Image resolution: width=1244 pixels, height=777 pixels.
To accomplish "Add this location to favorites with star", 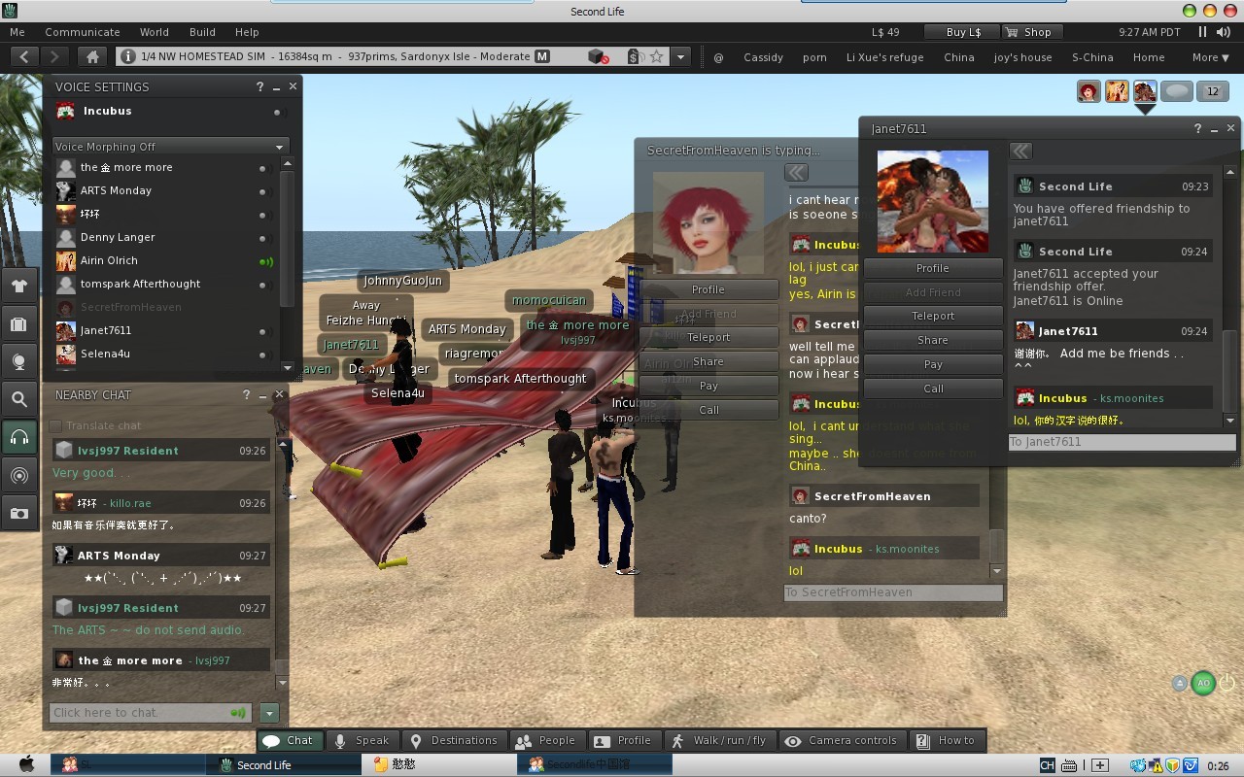I will (x=657, y=57).
